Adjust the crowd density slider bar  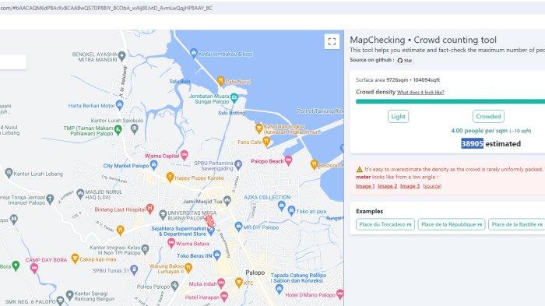click(x=451, y=101)
